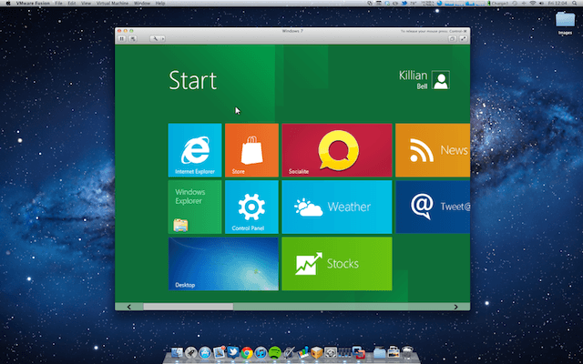Image resolution: width=583 pixels, height=364 pixels.
Task: Open the Internet Explorer tile
Action: click(x=195, y=149)
